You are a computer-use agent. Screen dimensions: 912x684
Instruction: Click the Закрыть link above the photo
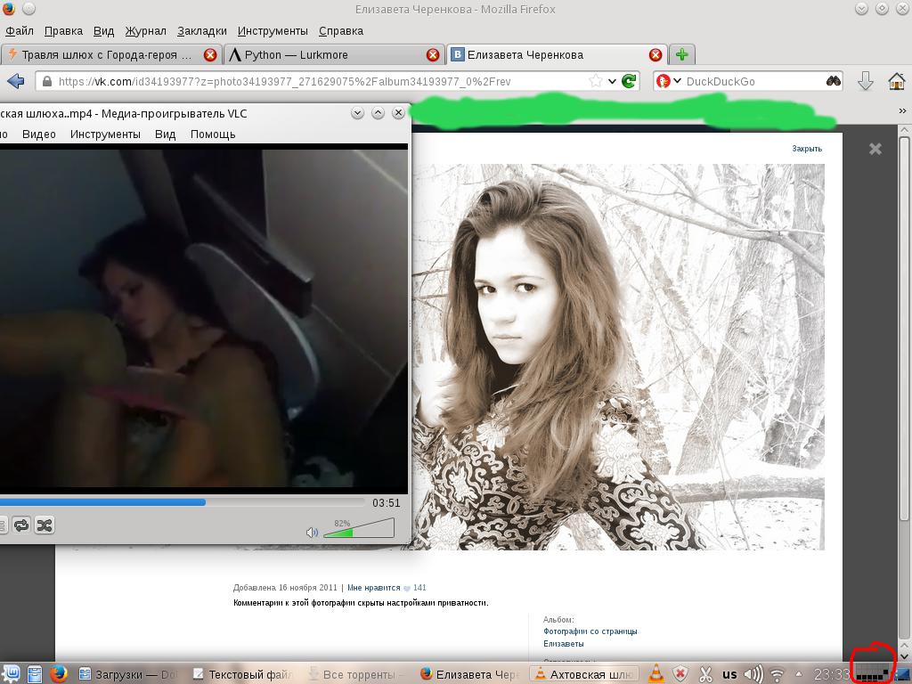(x=807, y=149)
